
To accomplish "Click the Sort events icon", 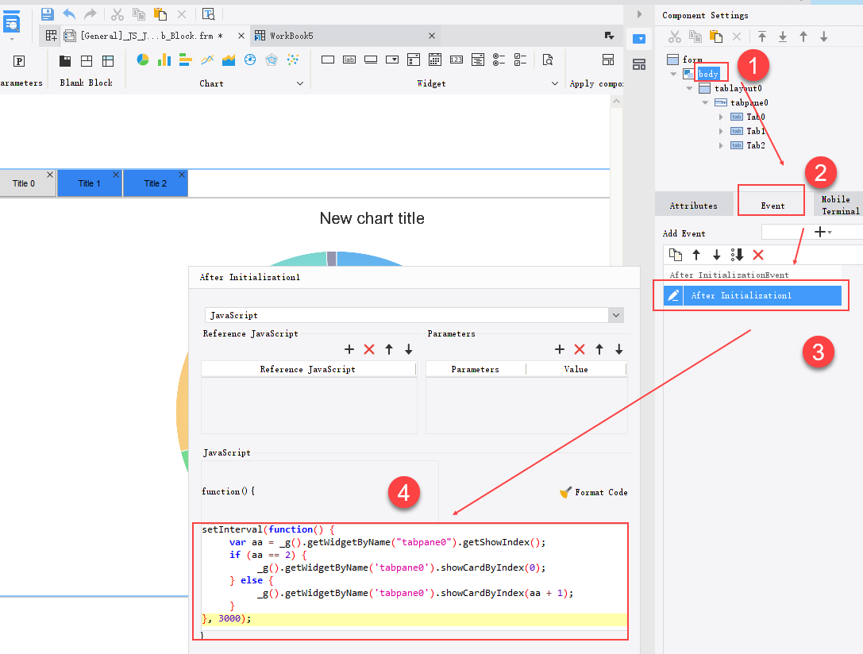I will pyautogui.click(x=737, y=255).
